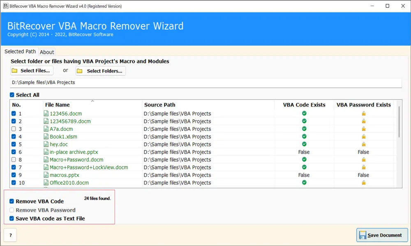The image size is (411, 246).
Task: Click the floppy disk icon on Save Document
Action: [362, 235]
